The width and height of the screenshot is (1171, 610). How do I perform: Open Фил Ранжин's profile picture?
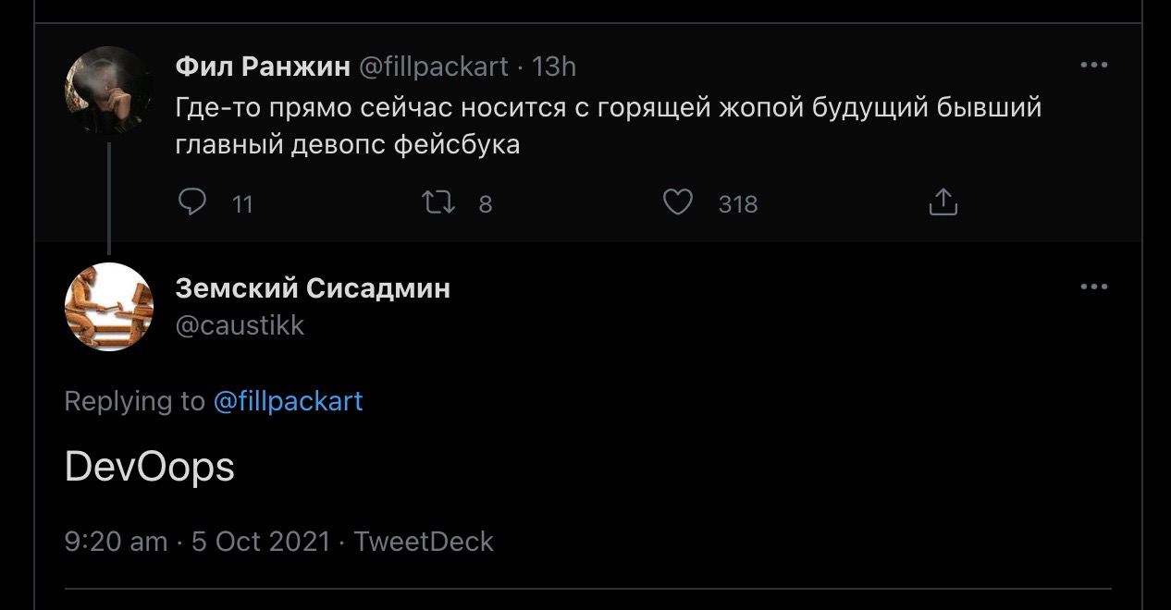point(108,91)
